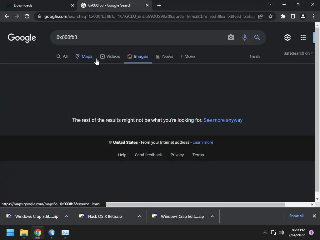The height and width of the screenshot is (240, 320).
Task: Reload the current page
Action: pyautogui.click(x=27, y=16)
